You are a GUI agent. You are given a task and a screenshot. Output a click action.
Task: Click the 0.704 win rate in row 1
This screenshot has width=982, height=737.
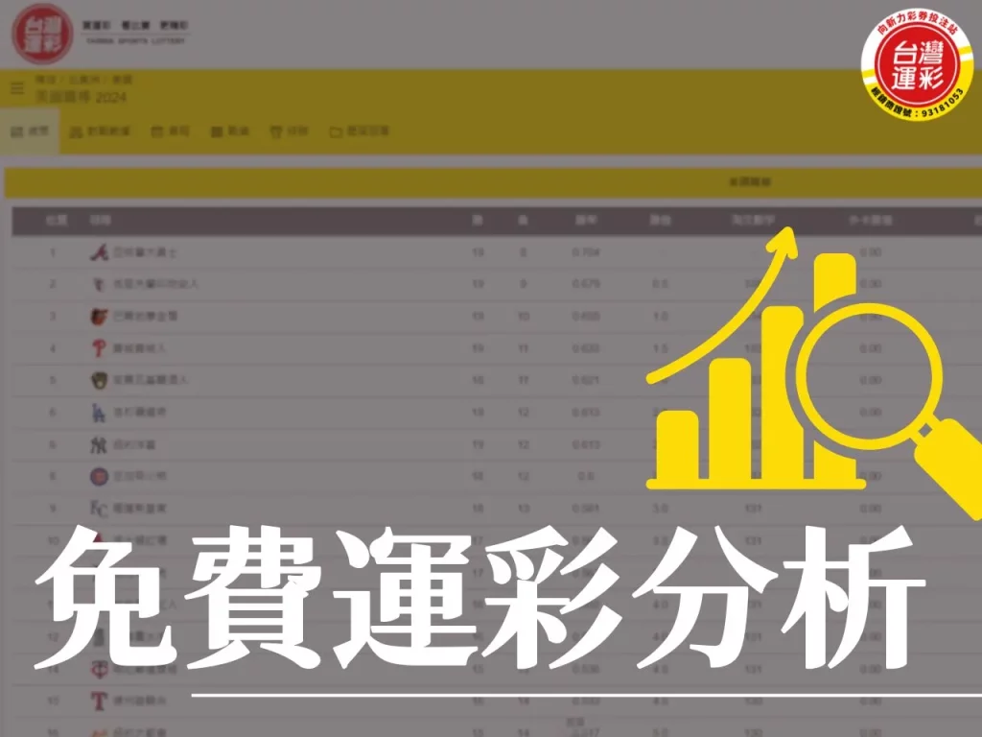[x=586, y=252]
